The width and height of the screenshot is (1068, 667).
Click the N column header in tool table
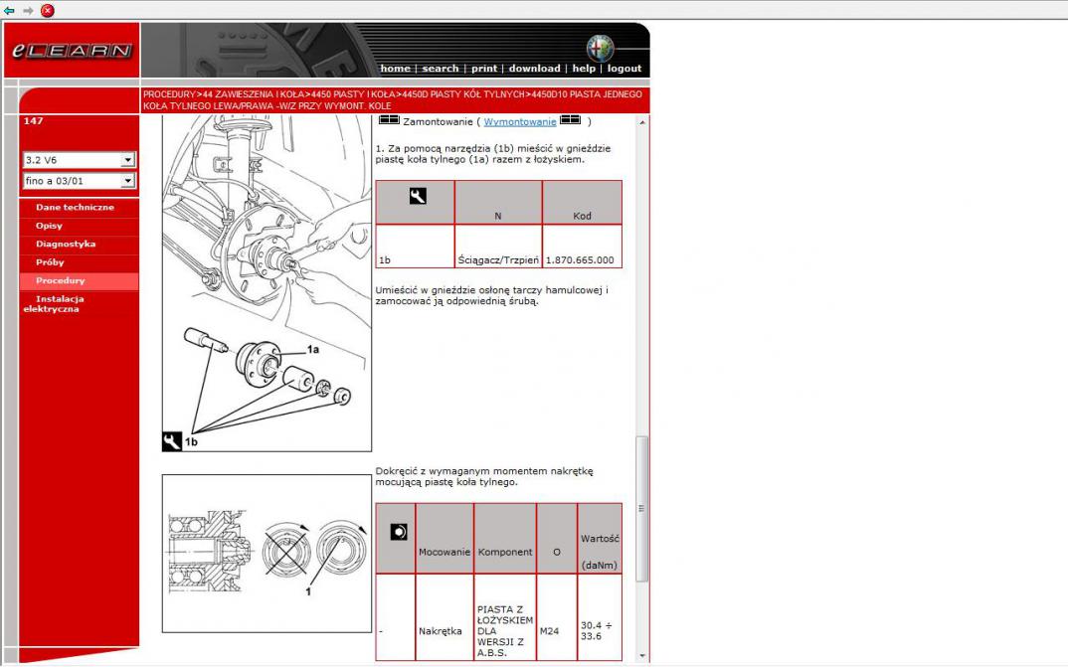pos(498,203)
